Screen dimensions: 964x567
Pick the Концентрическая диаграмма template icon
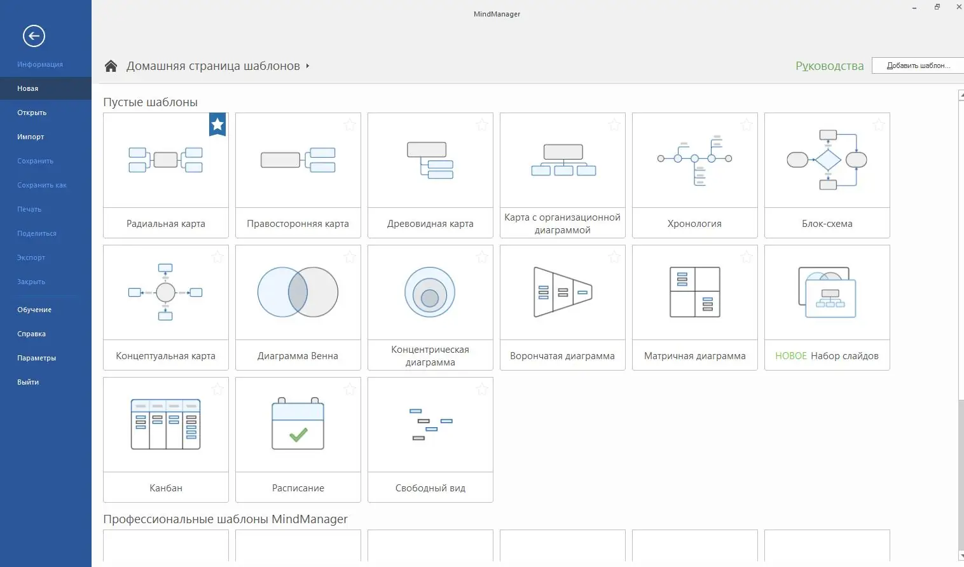(430, 292)
